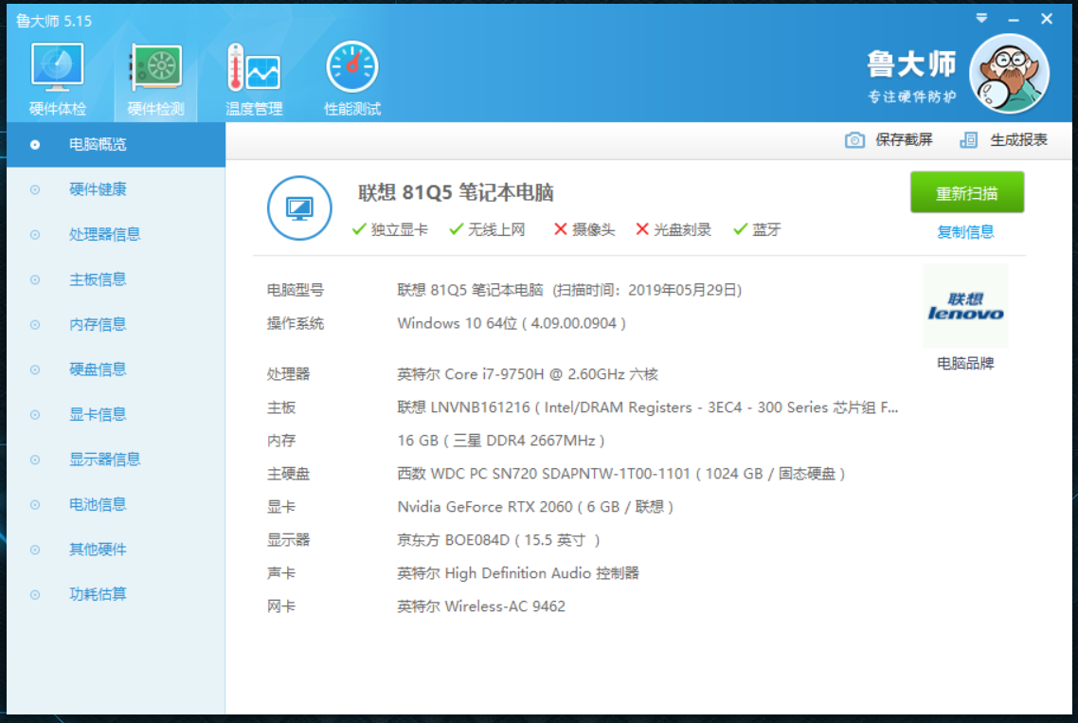1078x723 pixels.
Task: Click the 光盘刻录 red cross mark
Action: [x=642, y=229]
